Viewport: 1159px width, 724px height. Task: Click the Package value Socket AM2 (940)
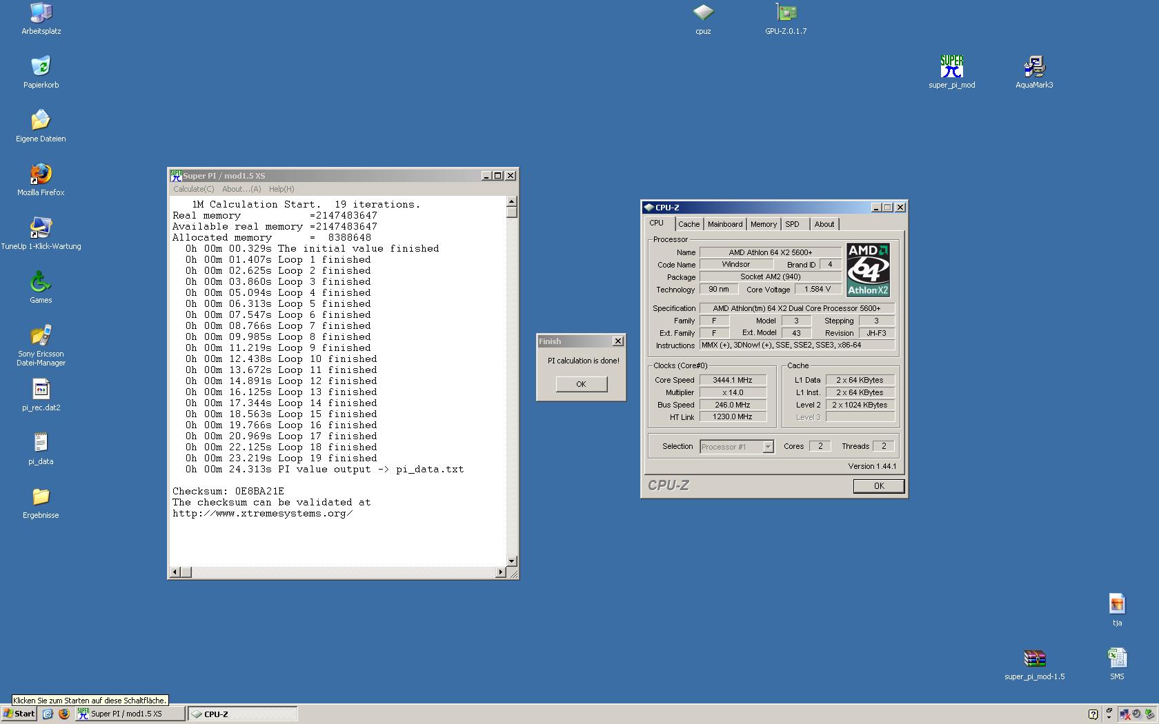coord(771,276)
